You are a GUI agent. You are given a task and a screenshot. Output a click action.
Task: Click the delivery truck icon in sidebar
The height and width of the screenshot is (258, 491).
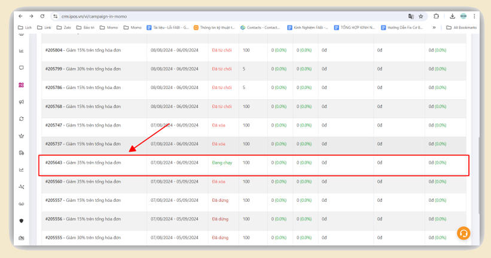[x=22, y=153]
